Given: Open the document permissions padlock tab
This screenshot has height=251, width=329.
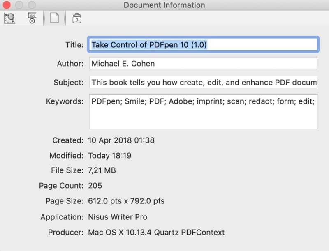Looking at the screenshot, I should pos(76,18).
